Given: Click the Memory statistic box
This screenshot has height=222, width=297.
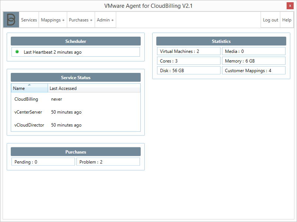Looking at the screenshot, I should (x=254, y=61).
